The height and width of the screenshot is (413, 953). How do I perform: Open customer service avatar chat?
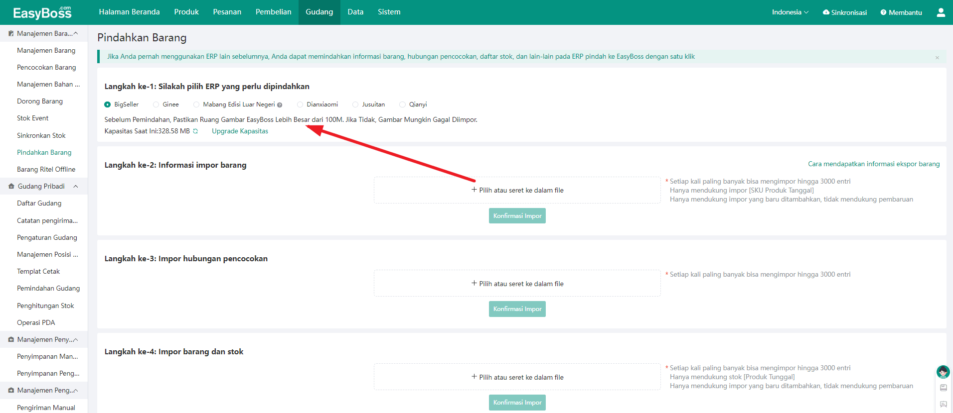[943, 372]
